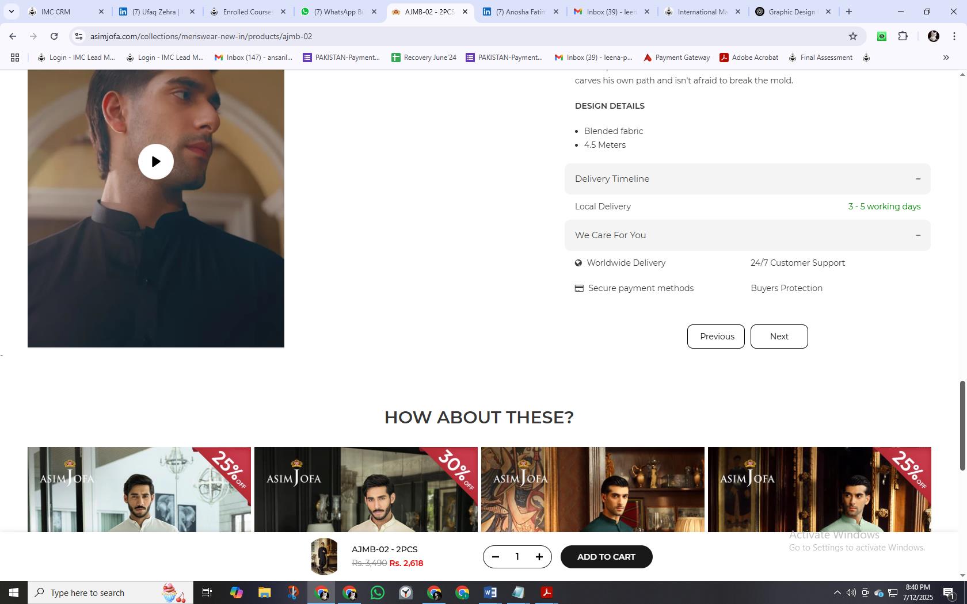Open File Explorer from the taskbar
The image size is (967, 604).
(264, 592)
